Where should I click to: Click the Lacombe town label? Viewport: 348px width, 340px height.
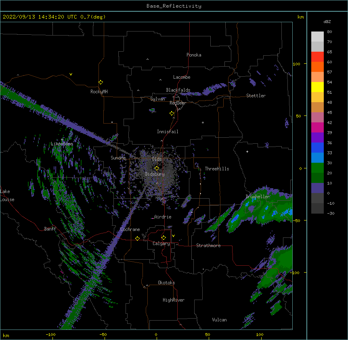pos(182,77)
